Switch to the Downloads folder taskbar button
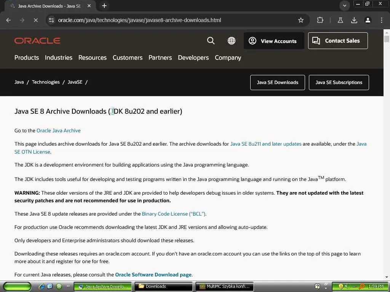This screenshot has height=292, width=390. click(x=163, y=287)
